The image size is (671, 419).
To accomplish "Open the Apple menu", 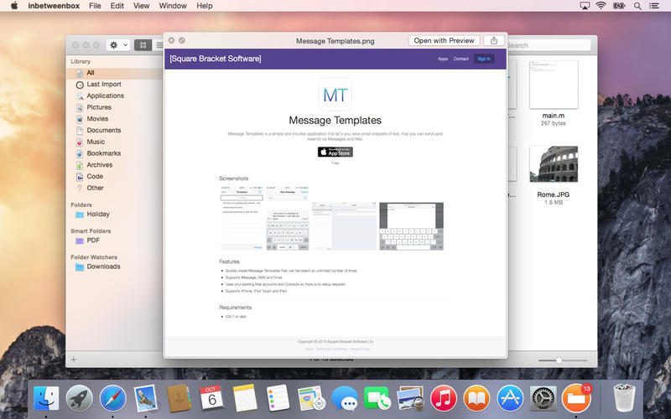I will [x=14, y=6].
